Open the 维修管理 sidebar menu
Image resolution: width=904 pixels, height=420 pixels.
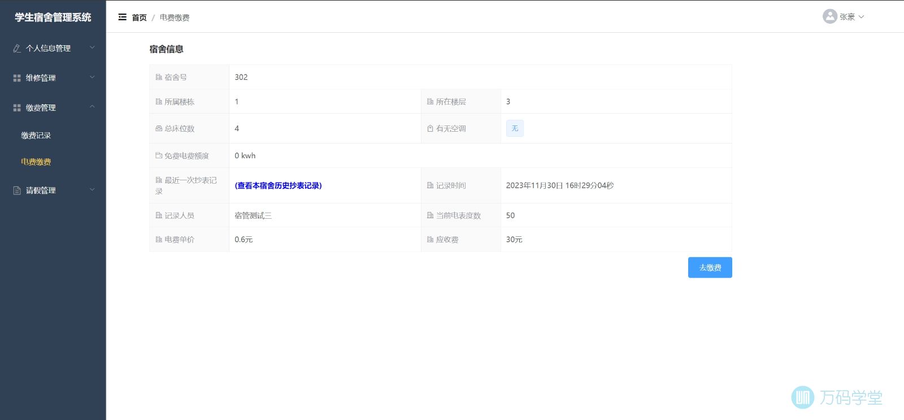tap(53, 78)
